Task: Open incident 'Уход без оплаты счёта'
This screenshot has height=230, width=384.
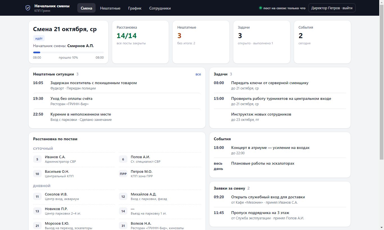Action: click(x=117, y=101)
